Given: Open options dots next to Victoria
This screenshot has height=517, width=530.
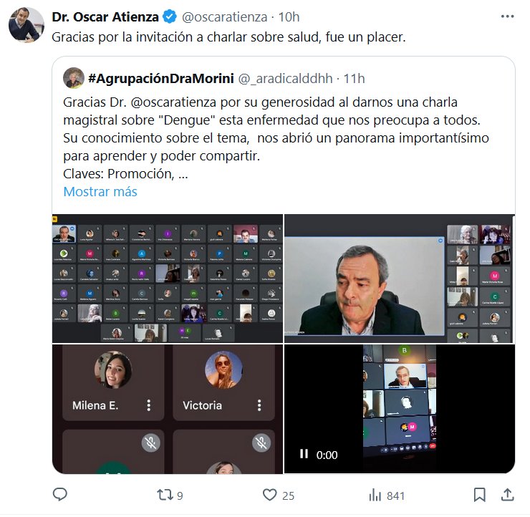Looking at the screenshot, I should coord(259,405).
